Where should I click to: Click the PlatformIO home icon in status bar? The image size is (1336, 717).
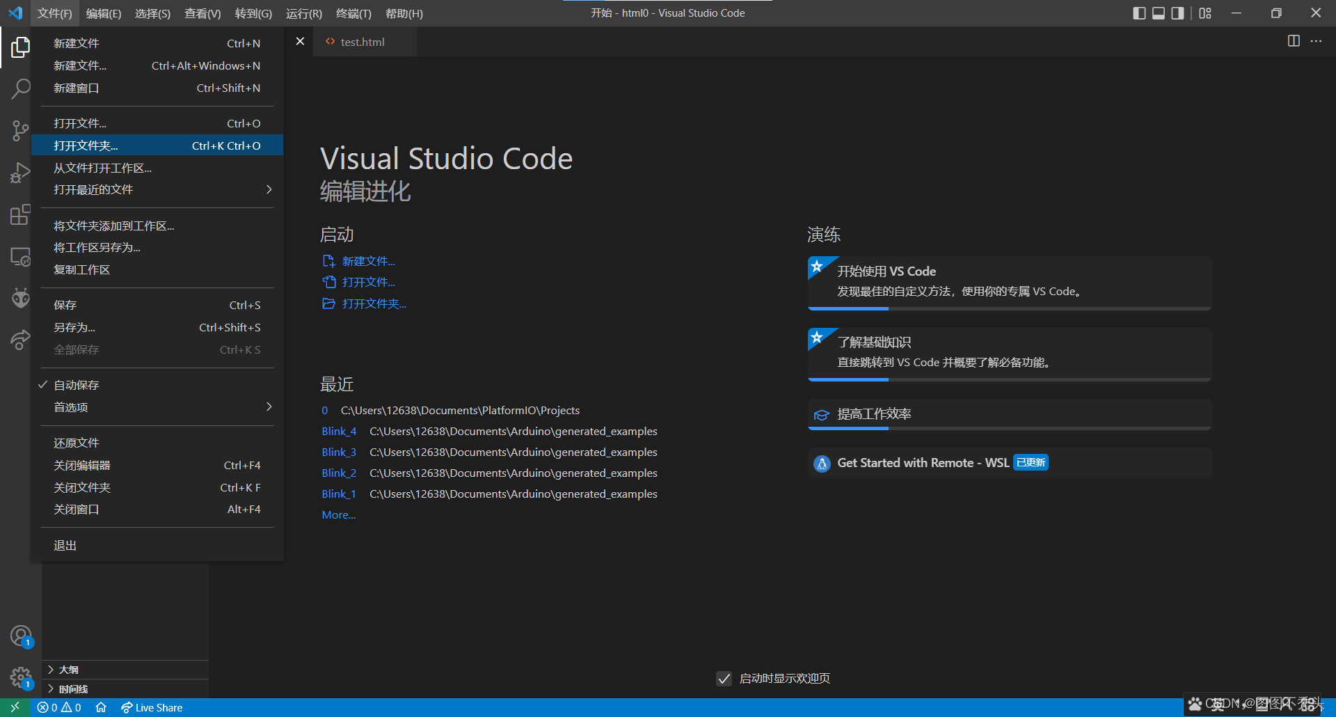pyautogui.click(x=101, y=707)
